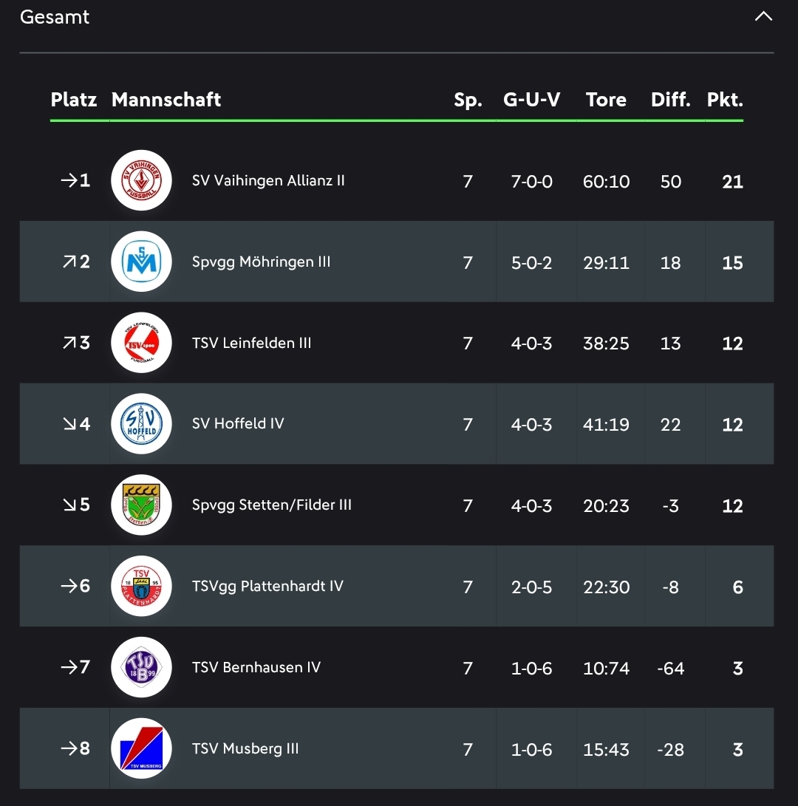This screenshot has height=806, width=798.
Task: Open SV Vaihingen Allianz II team page
Action: pyautogui.click(x=268, y=181)
